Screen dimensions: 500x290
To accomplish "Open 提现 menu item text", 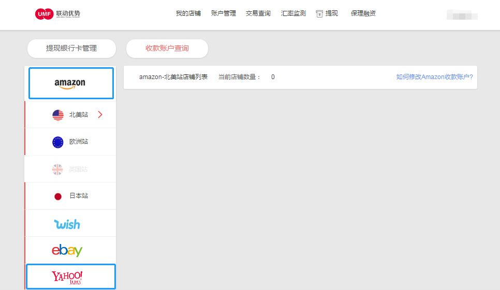I will point(332,13).
